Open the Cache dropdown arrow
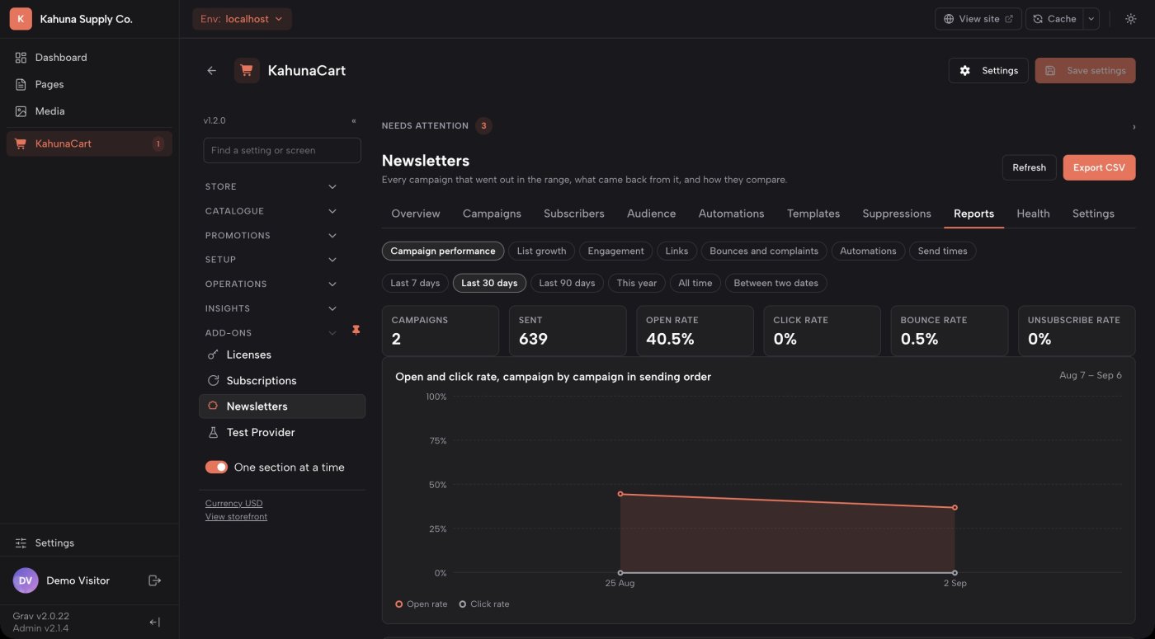 point(1091,19)
